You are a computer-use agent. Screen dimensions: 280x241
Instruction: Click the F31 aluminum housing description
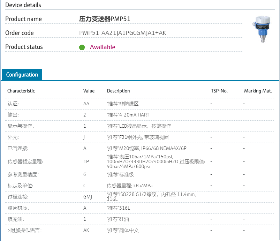click(x=139, y=137)
